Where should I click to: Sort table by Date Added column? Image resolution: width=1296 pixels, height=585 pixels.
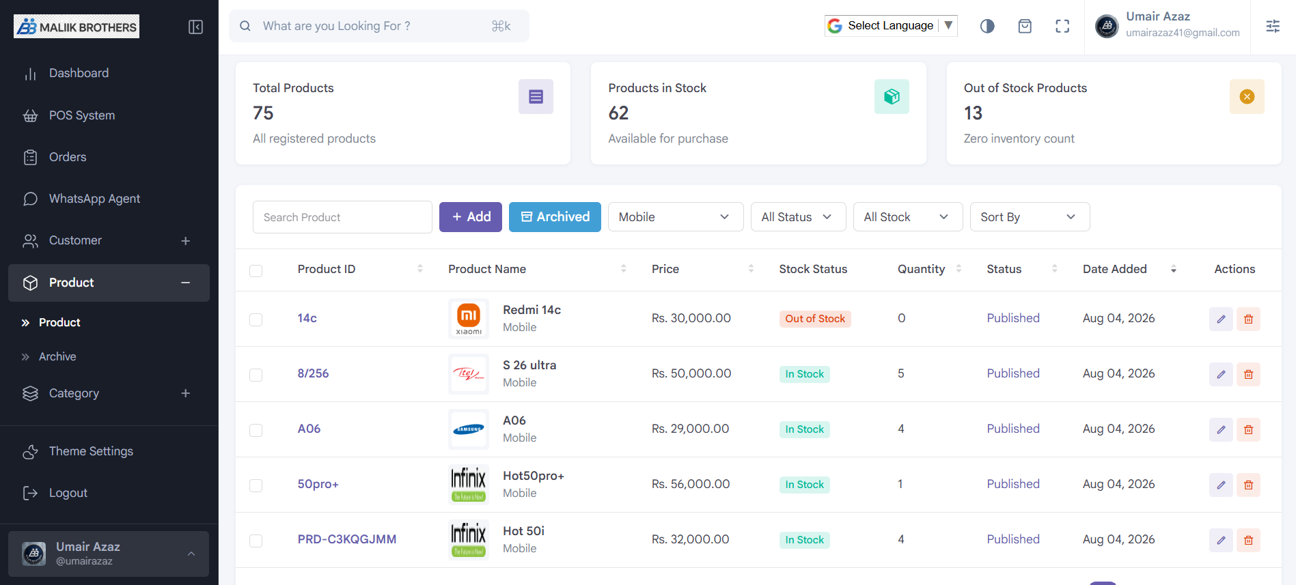pos(1129,269)
